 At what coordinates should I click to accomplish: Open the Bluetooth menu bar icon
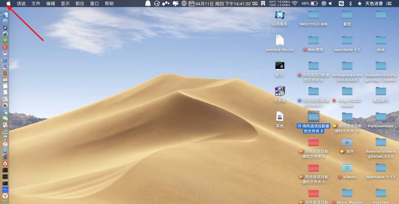click(x=350, y=4)
